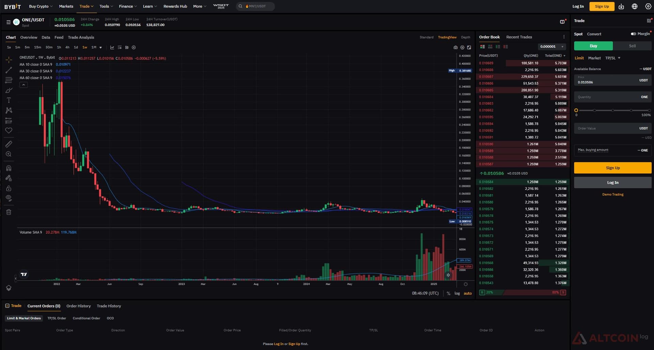Viewport: 654px width, 350px height.
Task: Click the quantity percentage slider handle
Action: pyautogui.click(x=576, y=111)
